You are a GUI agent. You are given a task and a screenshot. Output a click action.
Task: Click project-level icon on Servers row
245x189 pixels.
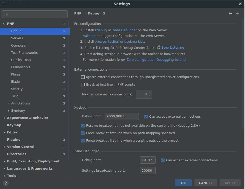pyautogui.click(x=64, y=38)
